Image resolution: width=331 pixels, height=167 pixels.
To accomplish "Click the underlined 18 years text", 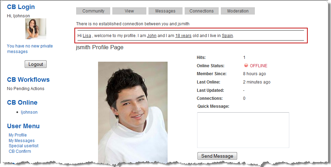I will [183, 36].
